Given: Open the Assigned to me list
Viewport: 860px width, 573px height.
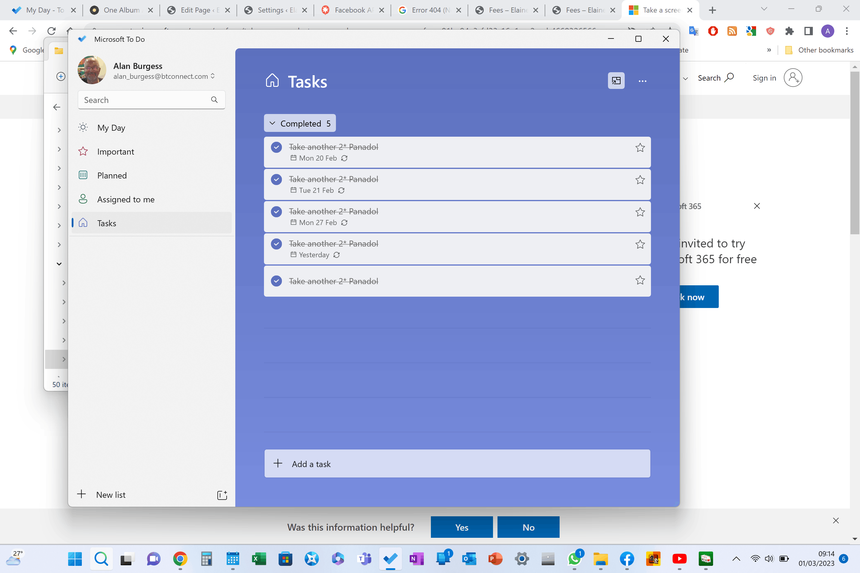Looking at the screenshot, I should (x=125, y=199).
